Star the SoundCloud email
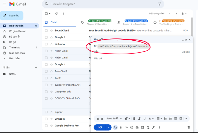 [52, 31]
